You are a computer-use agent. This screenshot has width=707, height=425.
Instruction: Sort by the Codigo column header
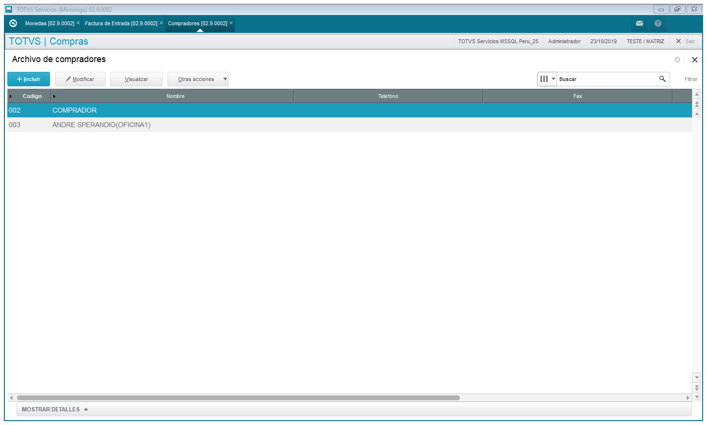tap(29, 96)
